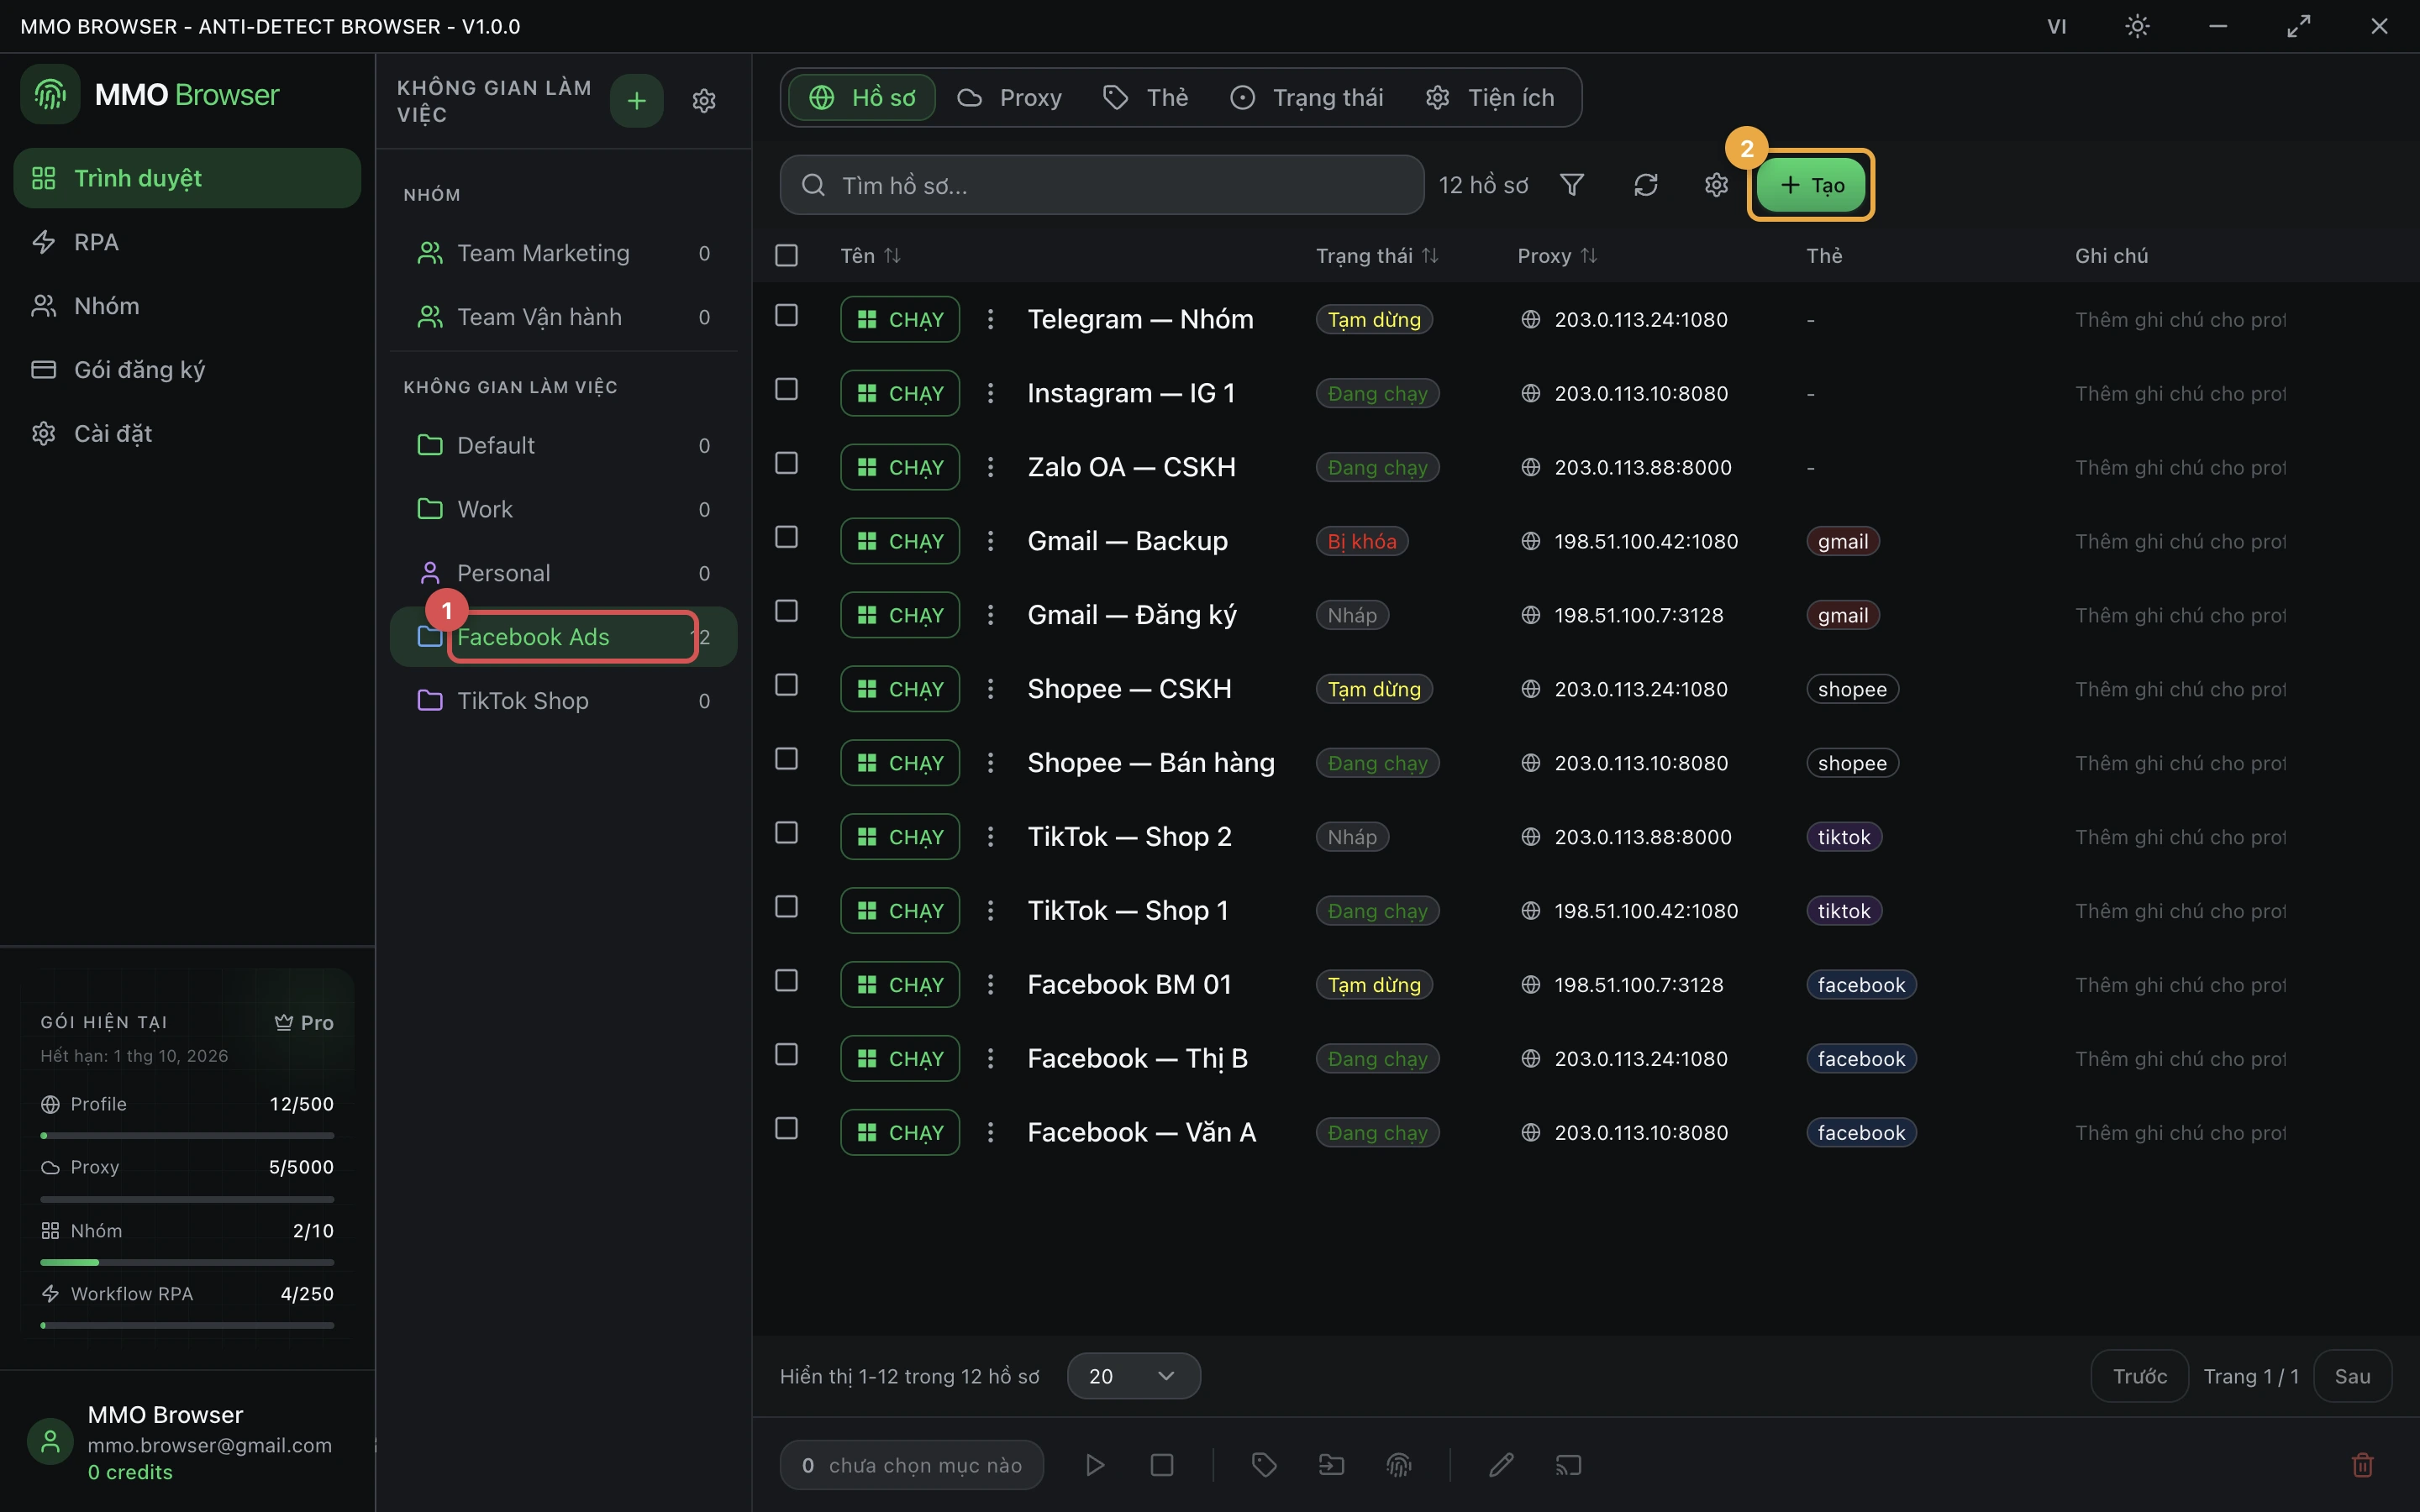Open RPA in left sidebar
Image resolution: width=2420 pixels, height=1512 pixels.
pyautogui.click(x=187, y=242)
